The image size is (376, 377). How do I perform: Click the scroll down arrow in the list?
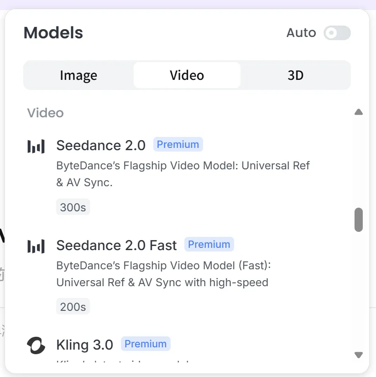coord(359,355)
